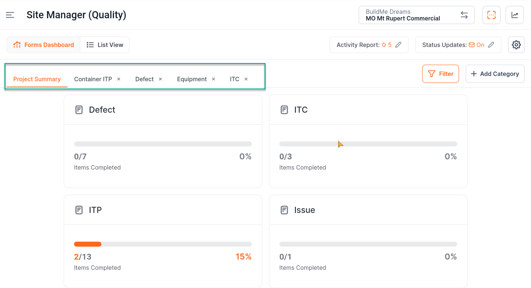Screen dimensions: 531x288
Task: Open the Issue card title
Action: click(305, 210)
